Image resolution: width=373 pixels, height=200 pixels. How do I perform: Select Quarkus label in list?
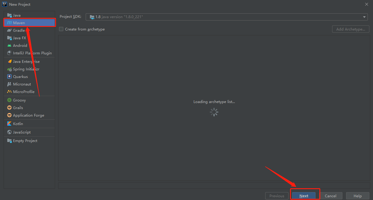[20, 76]
